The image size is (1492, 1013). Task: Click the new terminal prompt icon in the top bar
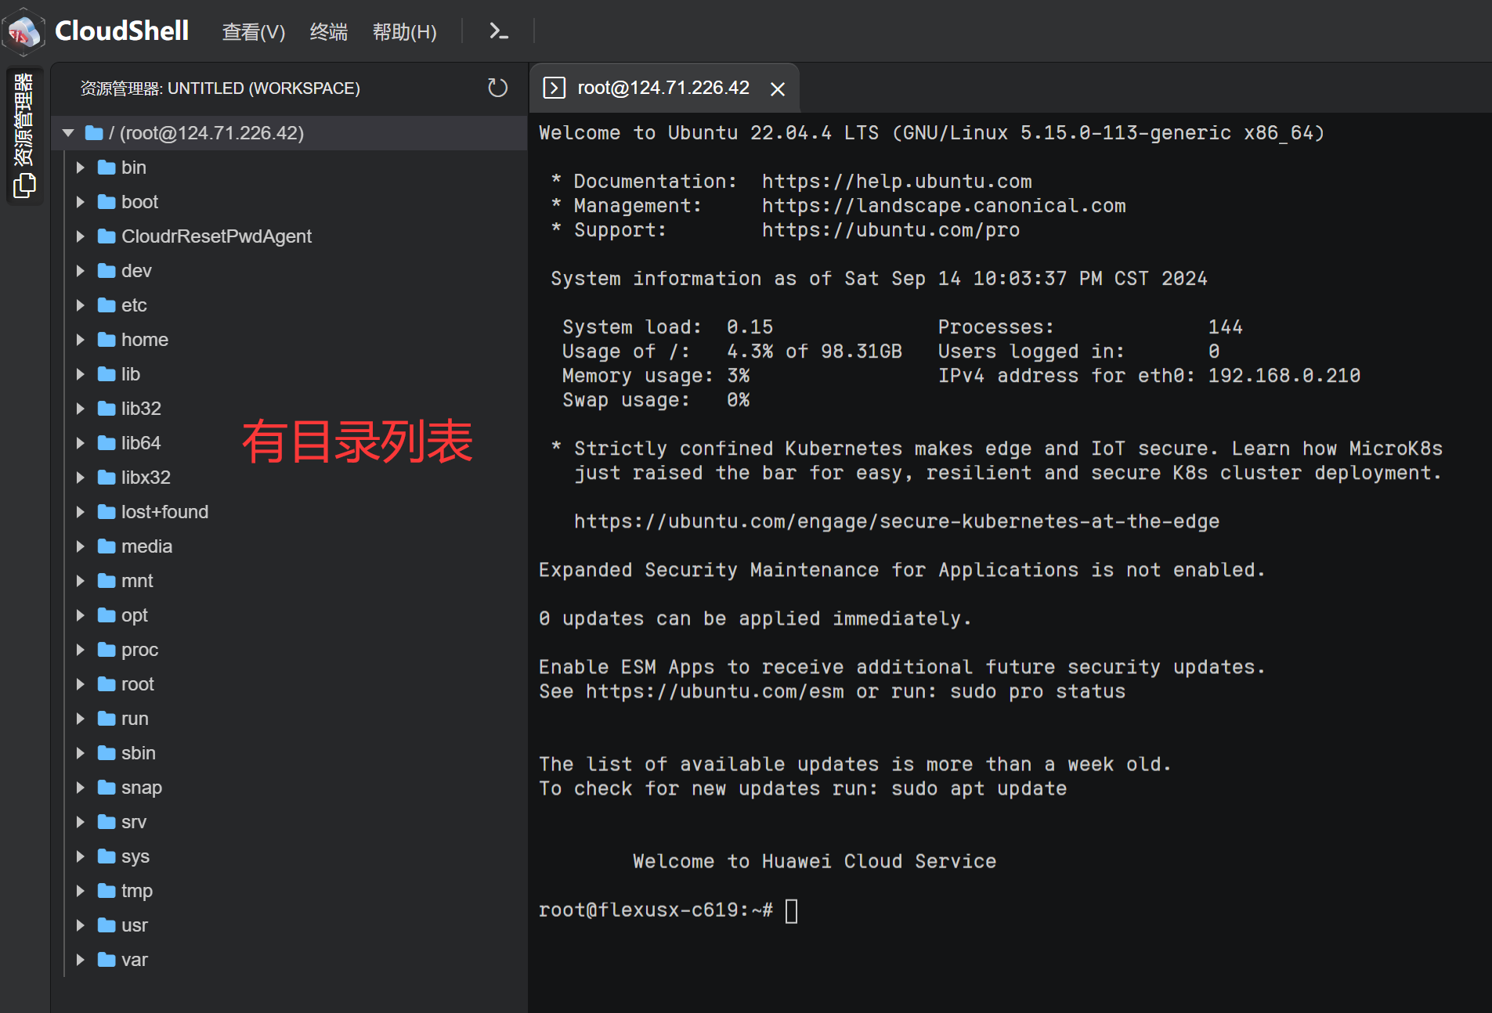click(x=498, y=31)
